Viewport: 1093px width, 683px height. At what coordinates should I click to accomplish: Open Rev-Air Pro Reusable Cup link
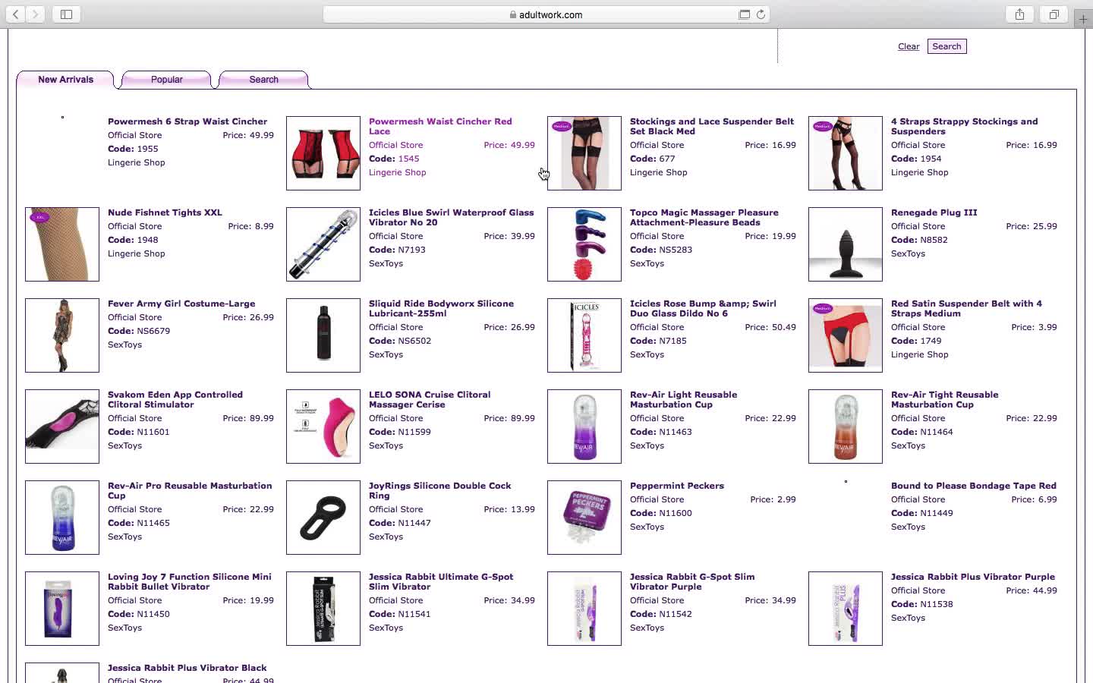pyautogui.click(x=190, y=490)
